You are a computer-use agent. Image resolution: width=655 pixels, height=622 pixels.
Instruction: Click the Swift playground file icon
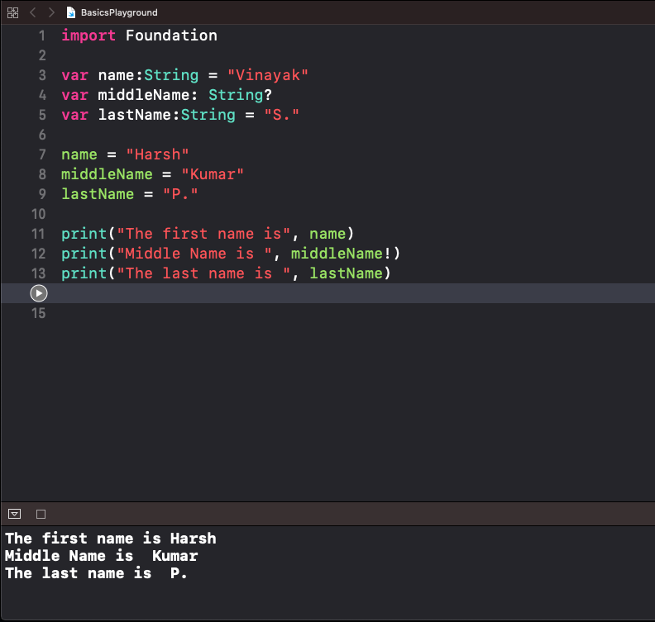point(72,12)
